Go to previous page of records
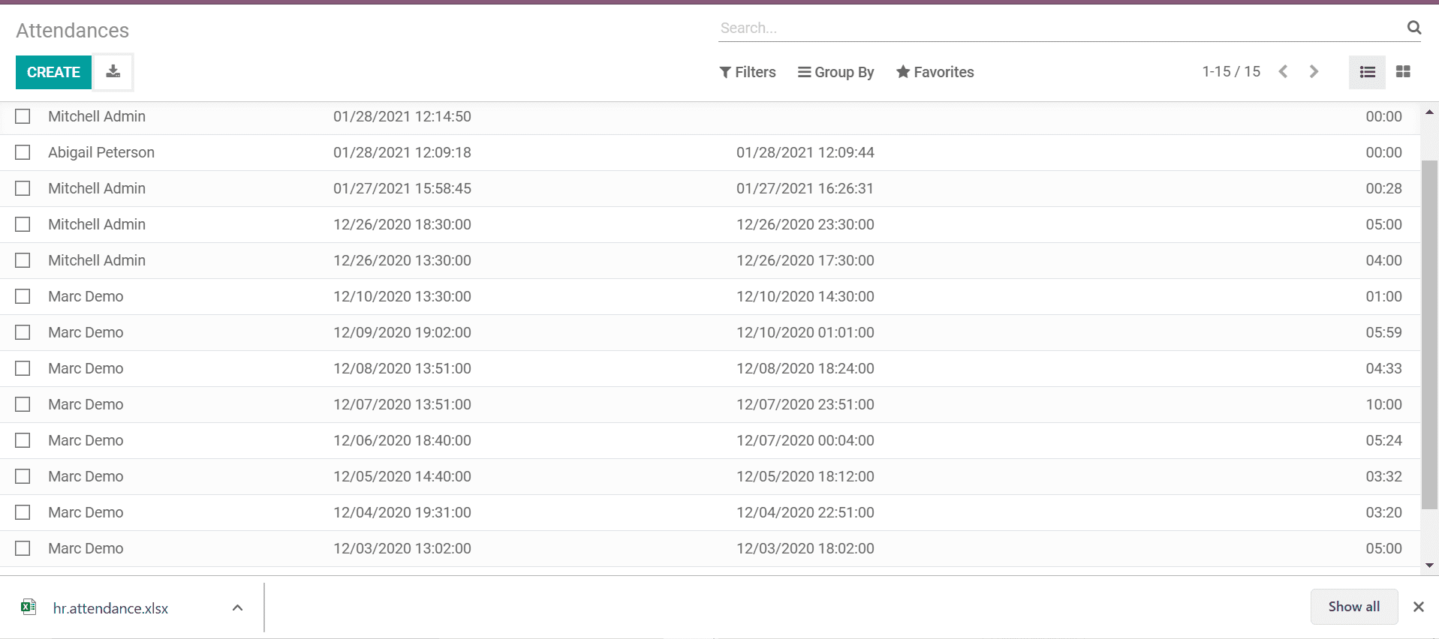The height and width of the screenshot is (639, 1439). (1284, 72)
